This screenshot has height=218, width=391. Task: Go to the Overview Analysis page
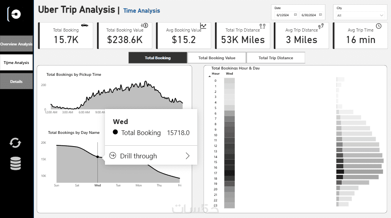click(x=16, y=44)
